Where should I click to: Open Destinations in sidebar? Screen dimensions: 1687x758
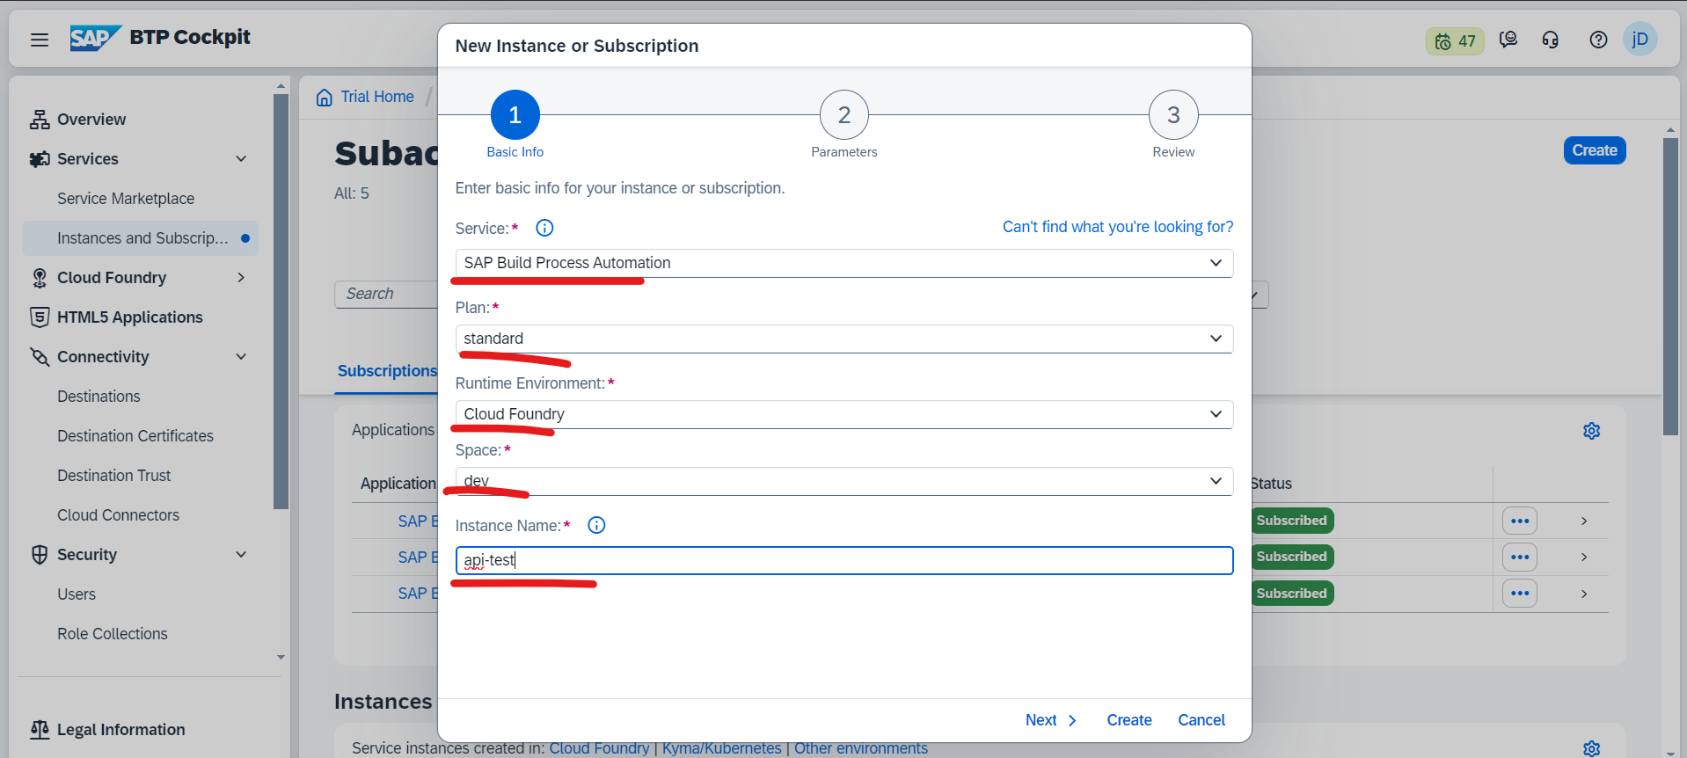(99, 397)
